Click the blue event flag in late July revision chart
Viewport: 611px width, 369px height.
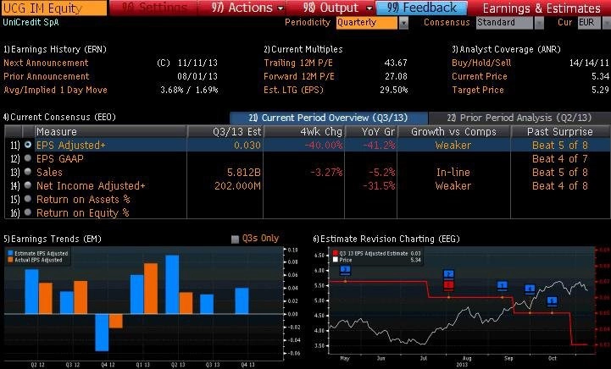pos(448,274)
